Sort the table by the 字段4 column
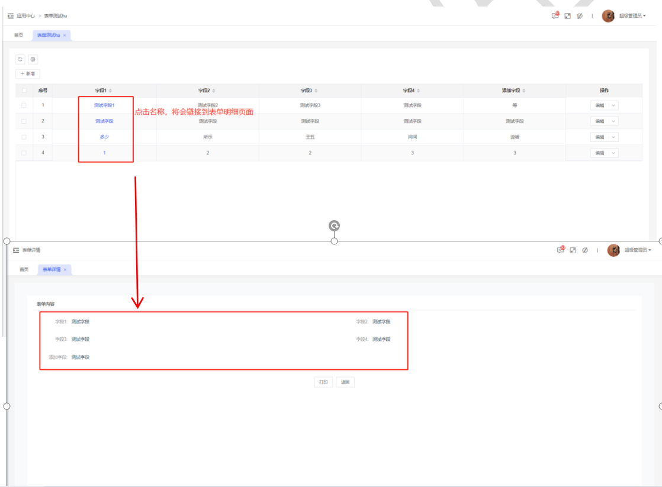 tap(419, 91)
